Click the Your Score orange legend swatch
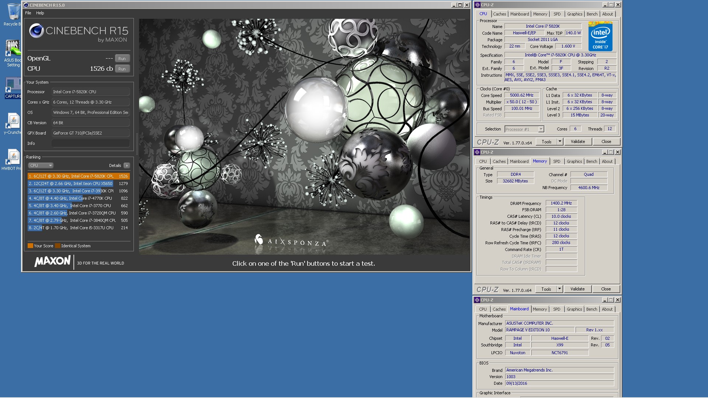 [x=30, y=246]
